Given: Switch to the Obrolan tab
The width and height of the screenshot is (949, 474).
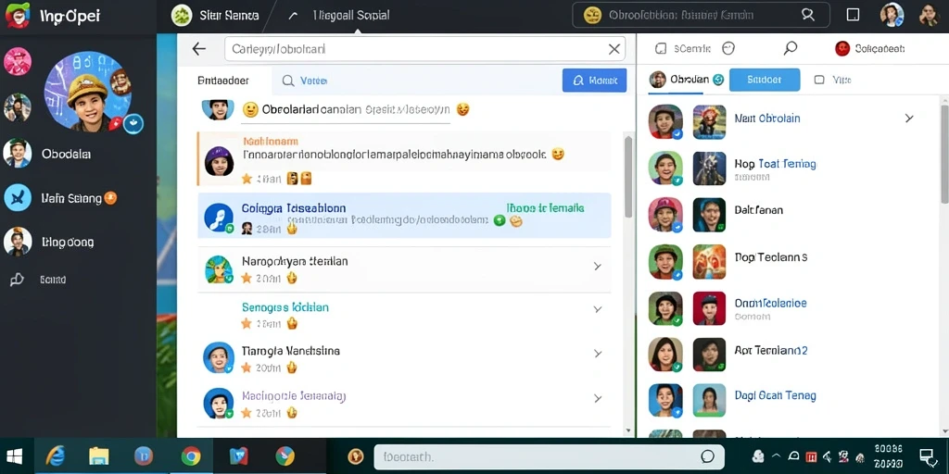Looking at the screenshot, I should point(686,80).
